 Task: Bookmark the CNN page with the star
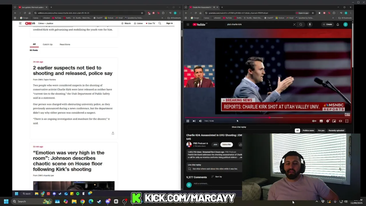pos(142,13)
